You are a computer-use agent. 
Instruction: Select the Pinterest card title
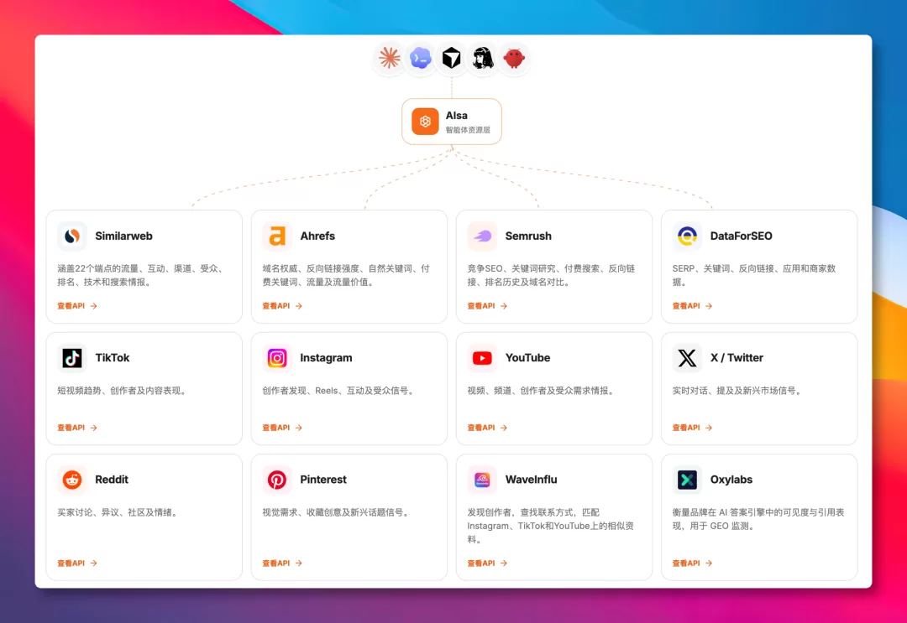[x=323, y=480]
